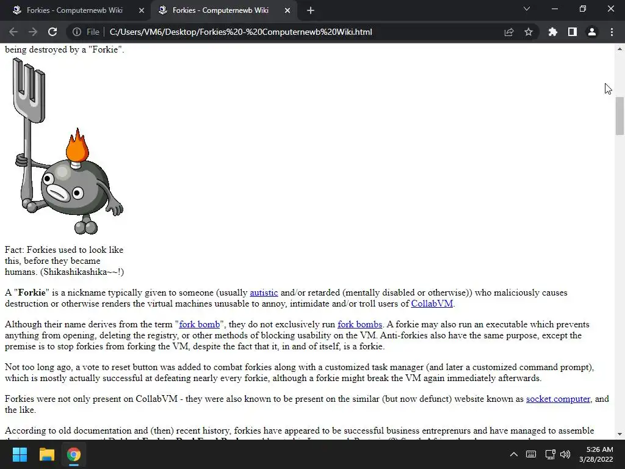View site information icon beside File
Image resolution: width=625 pixels, height=469 pixels.
coord(77,32)
